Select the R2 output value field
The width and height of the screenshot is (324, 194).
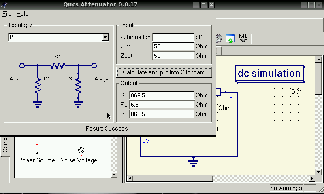pos(162,105)
